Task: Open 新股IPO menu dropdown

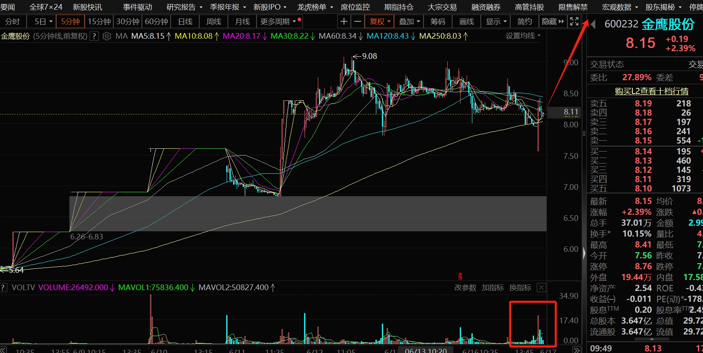Action: [x=270, y=7]
